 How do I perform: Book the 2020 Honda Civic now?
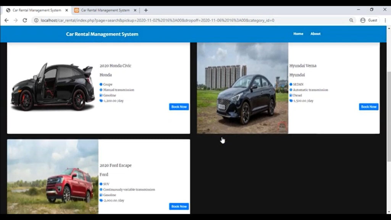(179, 107)
